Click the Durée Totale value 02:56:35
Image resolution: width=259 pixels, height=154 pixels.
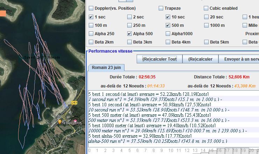[147, 77]
